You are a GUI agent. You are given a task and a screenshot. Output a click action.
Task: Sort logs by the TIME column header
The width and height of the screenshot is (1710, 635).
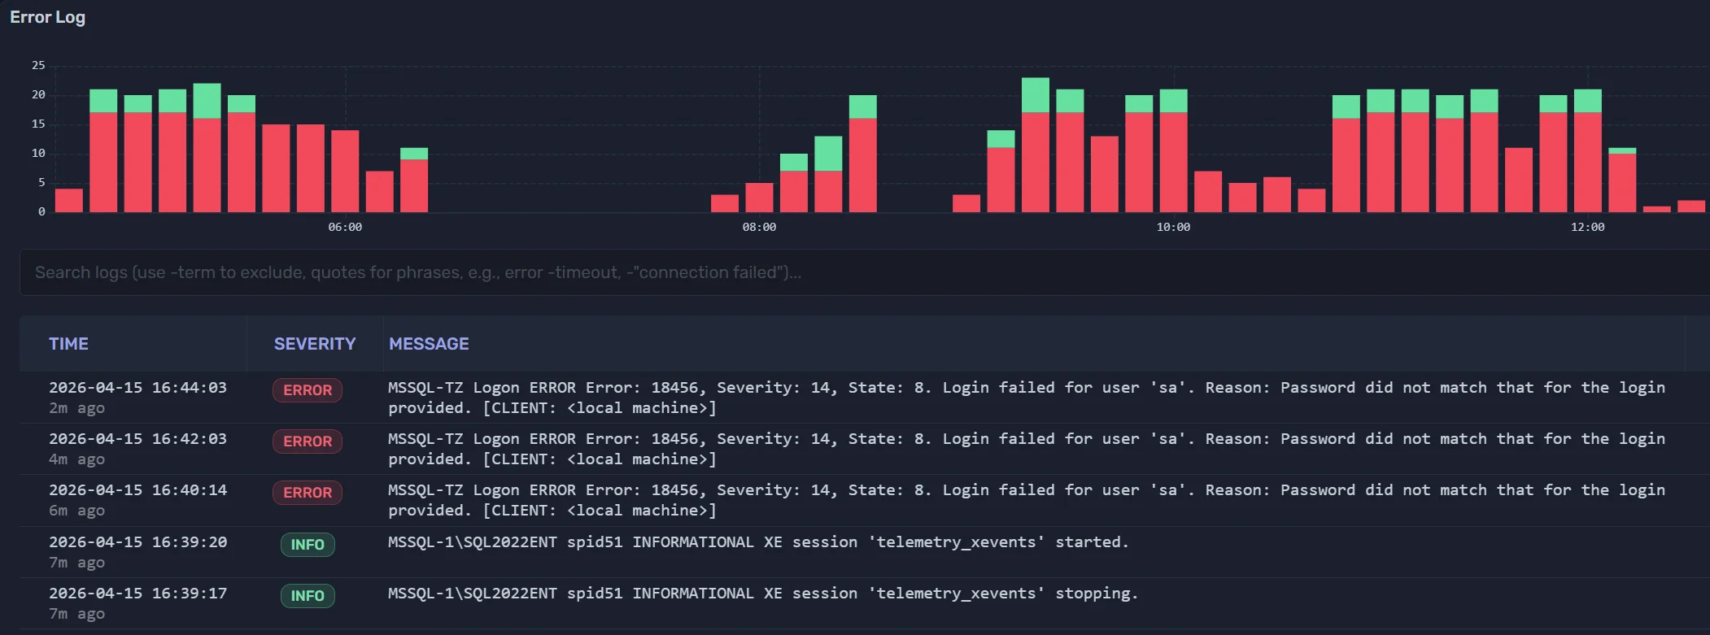coord(68,344)
